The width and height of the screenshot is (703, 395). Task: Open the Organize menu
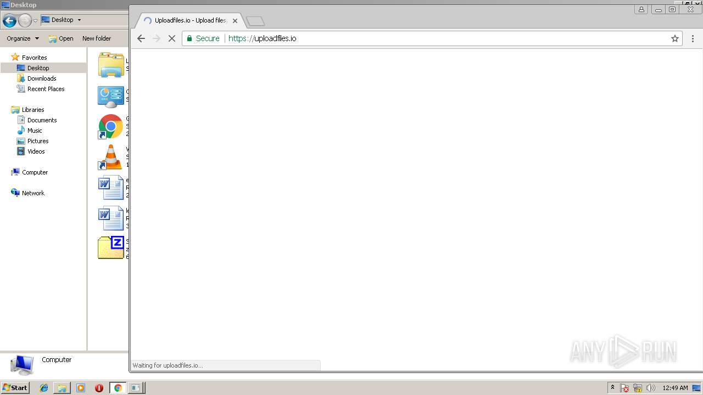23,38
